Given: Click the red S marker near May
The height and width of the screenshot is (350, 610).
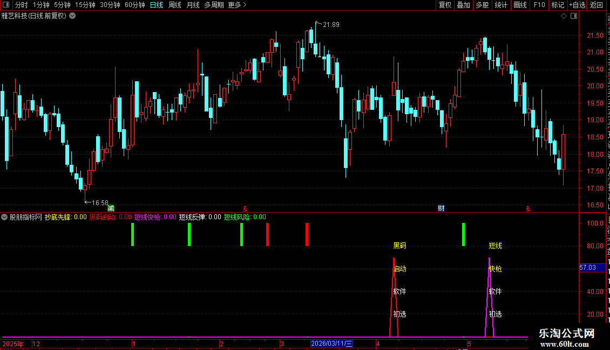Looking at the screenshot, I should (527, 209).
